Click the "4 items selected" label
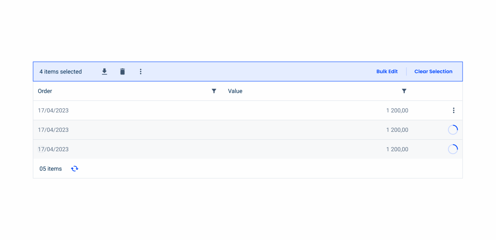The image size is (496, 240). 61,71
